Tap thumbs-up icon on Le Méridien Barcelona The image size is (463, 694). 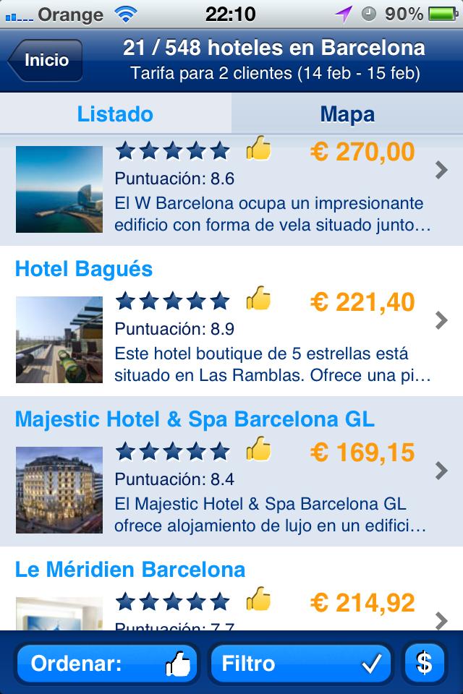258,599
